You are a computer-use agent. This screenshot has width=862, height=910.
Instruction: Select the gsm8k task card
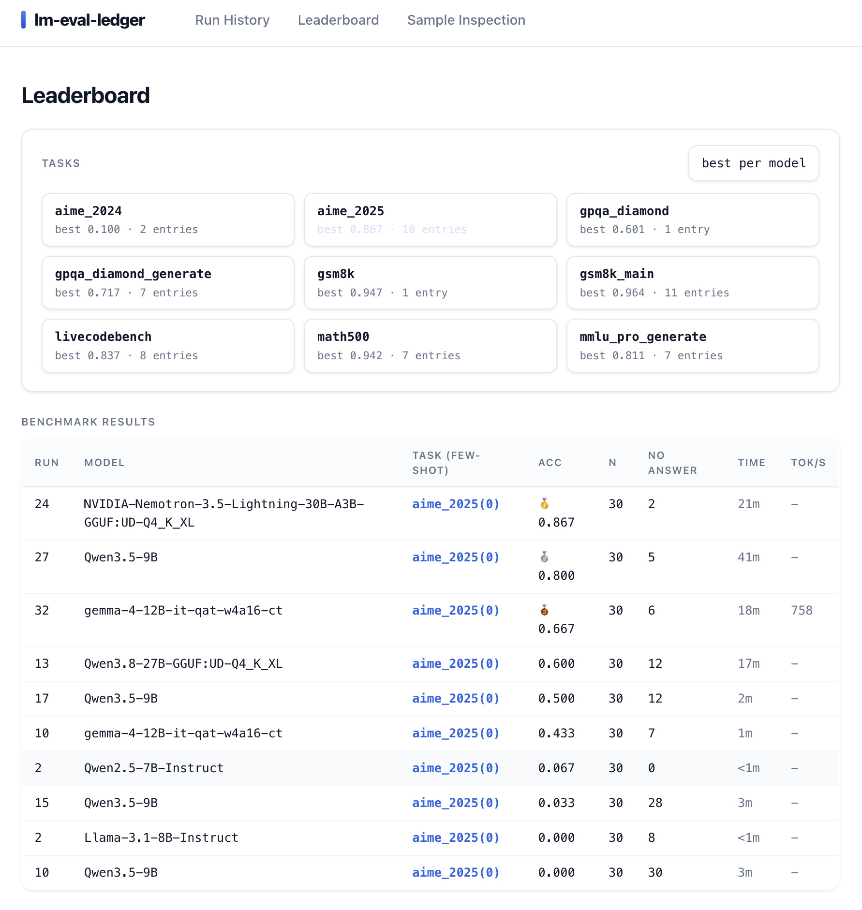coord(431,283)
